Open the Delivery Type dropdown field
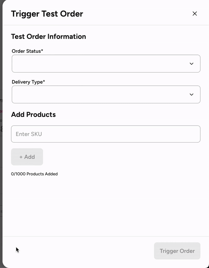The image size is (209, 268). click(99, 95)
